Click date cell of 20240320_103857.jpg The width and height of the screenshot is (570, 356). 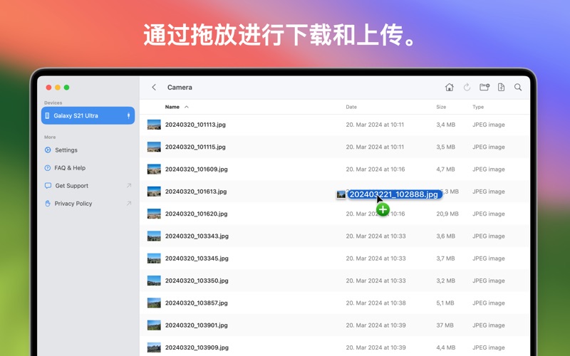tap(376, 303)
